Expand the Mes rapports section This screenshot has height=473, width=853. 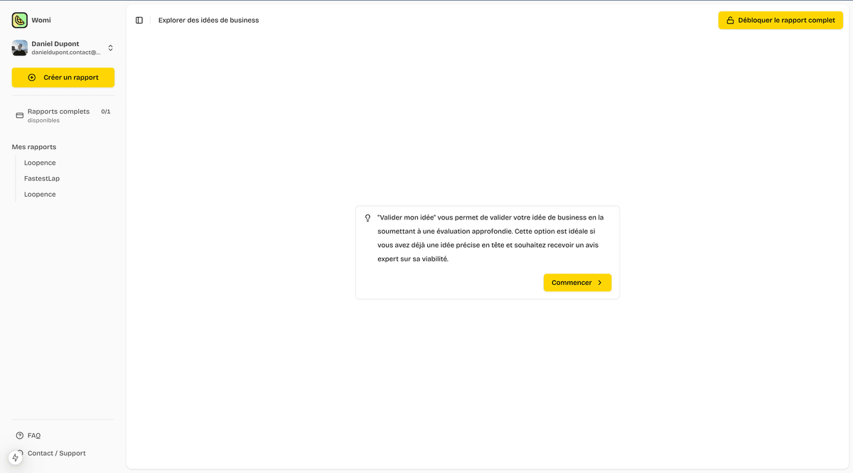pyautogui.click(x=33, y=147)
